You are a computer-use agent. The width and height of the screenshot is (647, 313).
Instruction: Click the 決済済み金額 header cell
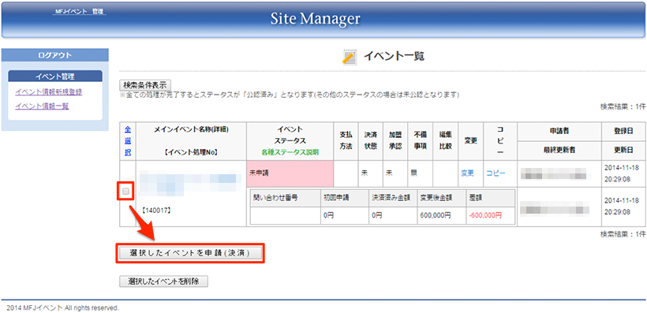pos(393,199)
